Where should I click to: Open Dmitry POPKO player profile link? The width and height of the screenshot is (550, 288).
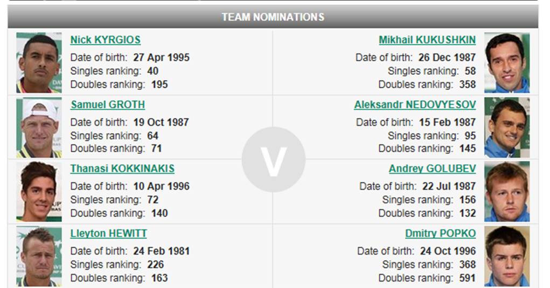tap(440, 233)
